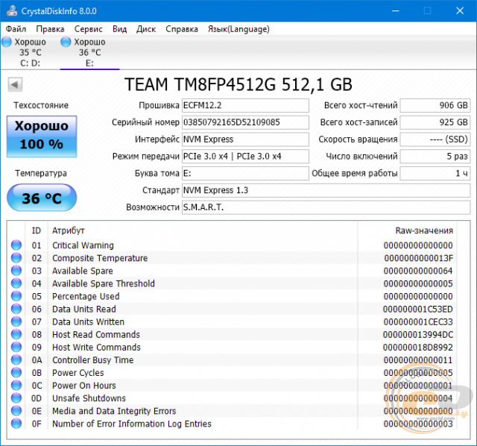Click the Прошивка field ECFM12.2
Image resolution: width=477 pixels, height=446 pixels.
[245, 105]
